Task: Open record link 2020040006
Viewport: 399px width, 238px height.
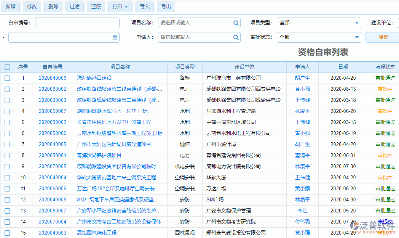Action: point(53,78)
